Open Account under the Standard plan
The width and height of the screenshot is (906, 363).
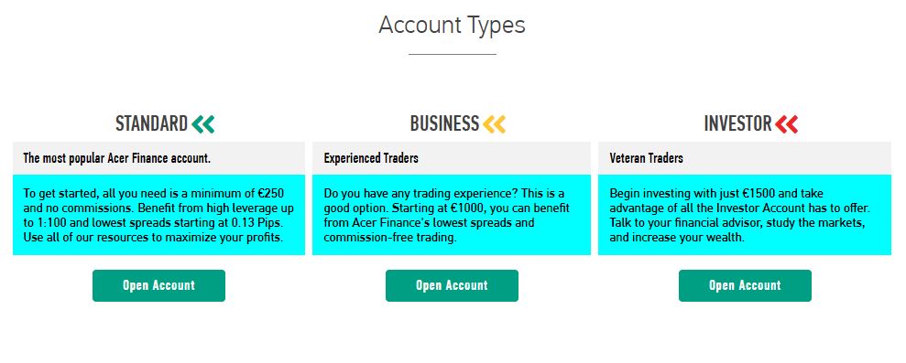(x=158, y=285)
